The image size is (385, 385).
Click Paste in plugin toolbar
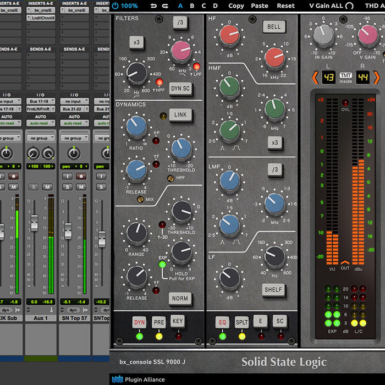tap(260, 5)
